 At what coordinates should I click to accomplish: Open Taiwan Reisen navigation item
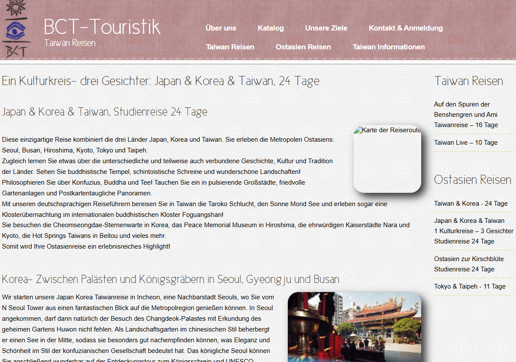click(x=230, y=47)
